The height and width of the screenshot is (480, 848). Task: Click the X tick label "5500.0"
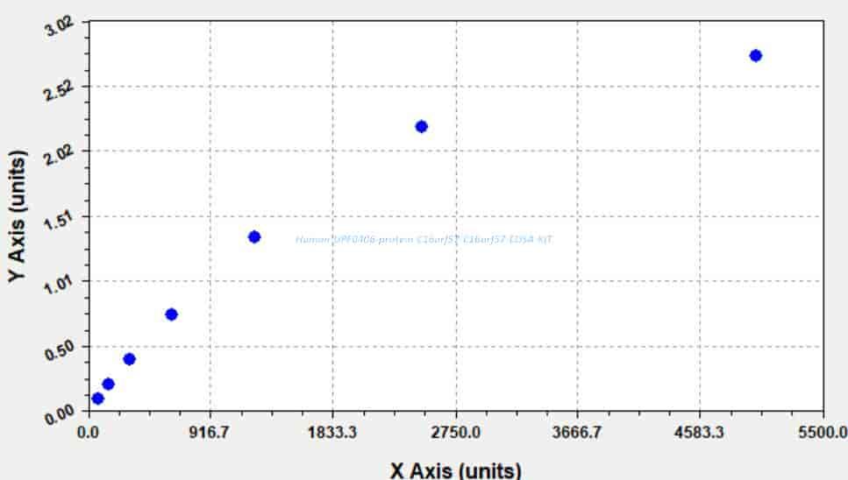823,432
